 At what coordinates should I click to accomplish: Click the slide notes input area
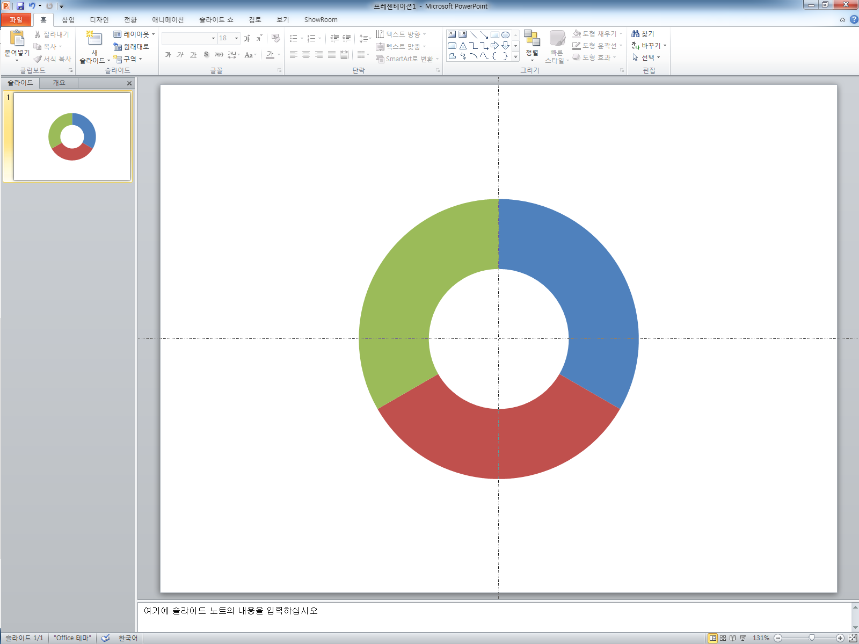pos(494,616)
